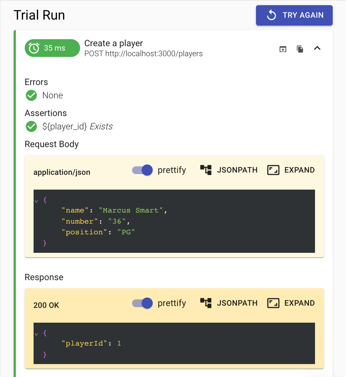Screen dimensions: 346x377
Task: Click the JSONPATH tree icon in Response panel
Action: tap(206, 303)
